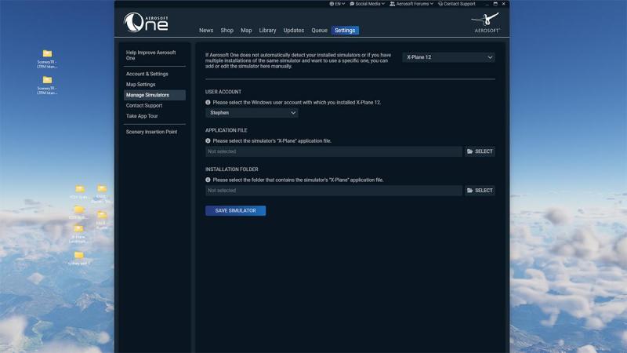627x353 pixels.
Task: Open the EN language selector
Action: point(337,4)
